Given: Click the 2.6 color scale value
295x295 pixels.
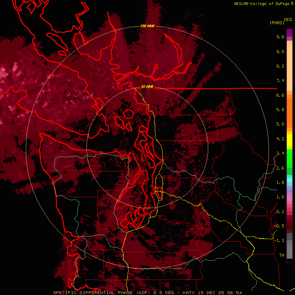Looking at the screenshot, I should 280,168.
